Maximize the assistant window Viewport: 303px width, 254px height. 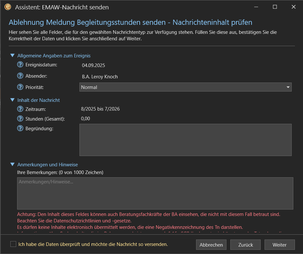click(275, 7)
